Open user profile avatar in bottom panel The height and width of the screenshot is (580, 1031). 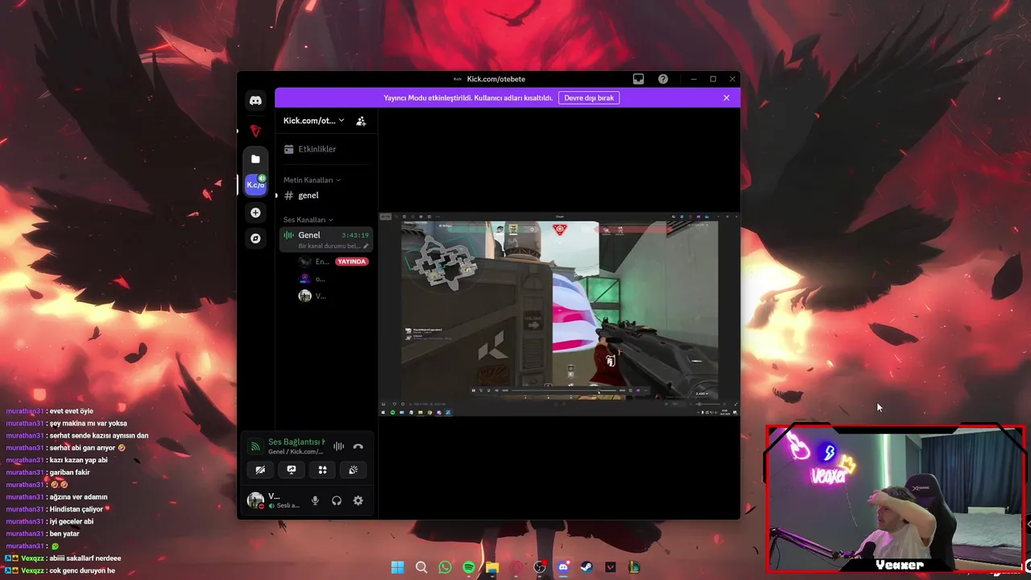[255, 500]
